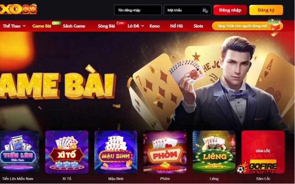Select the Phỏm card game icon
Screen dimensions: 295x184
[x=165, y=152]
